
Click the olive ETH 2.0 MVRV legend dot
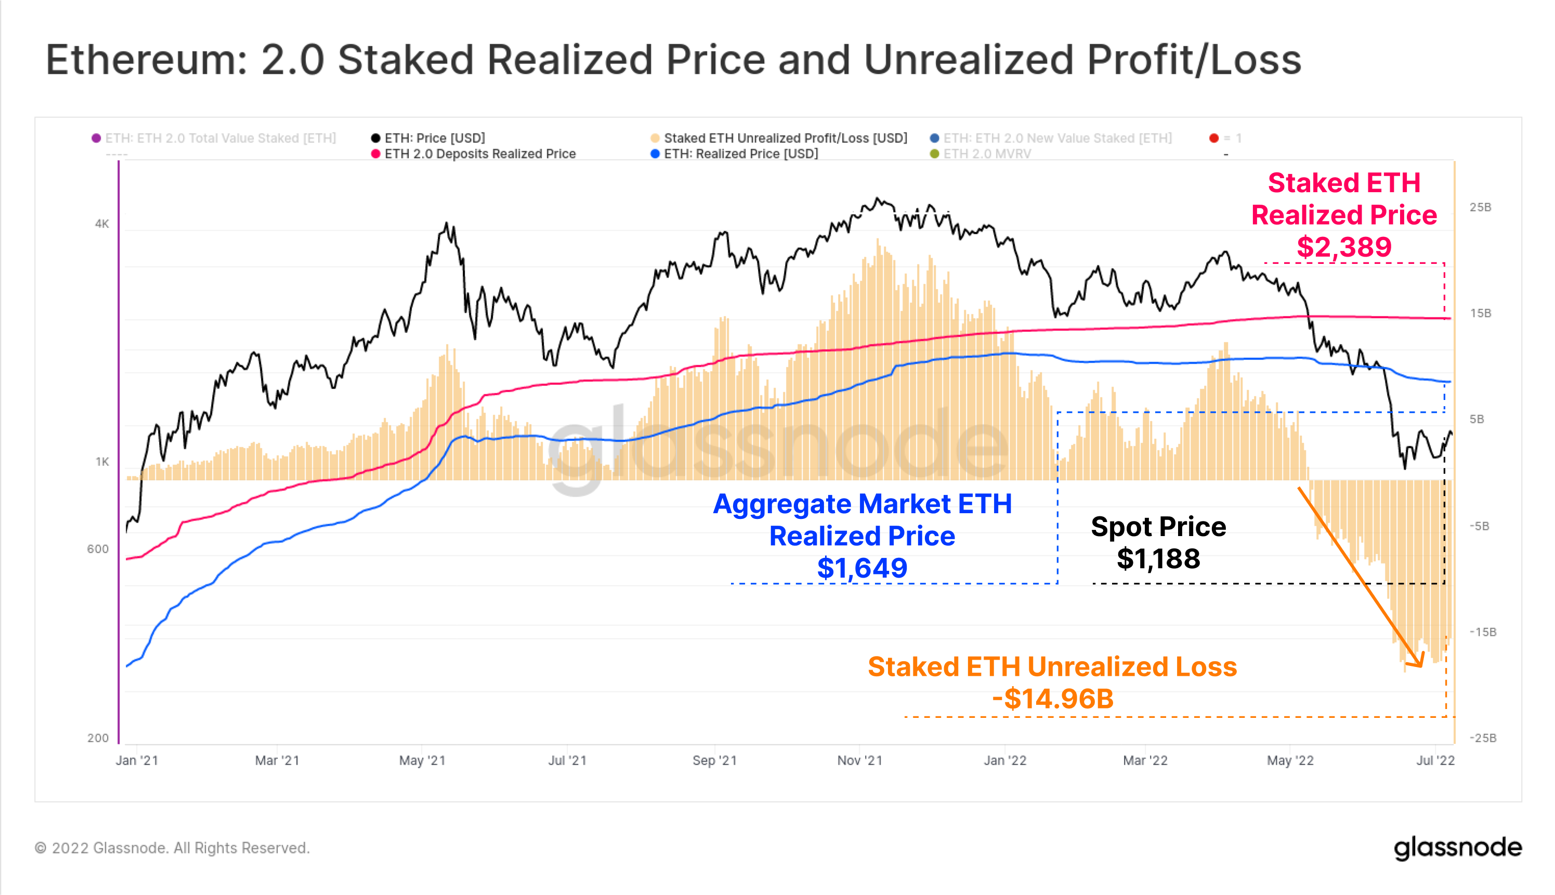click(x=934, y=154)
